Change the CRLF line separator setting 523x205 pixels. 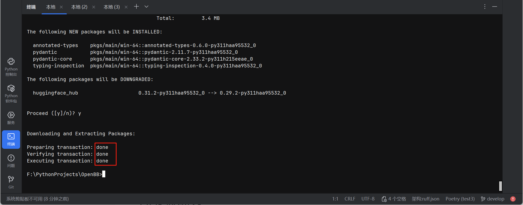(x=350, y=199)
